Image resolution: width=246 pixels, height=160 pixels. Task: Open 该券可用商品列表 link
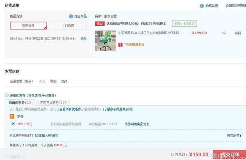click(x=137, y=124)
